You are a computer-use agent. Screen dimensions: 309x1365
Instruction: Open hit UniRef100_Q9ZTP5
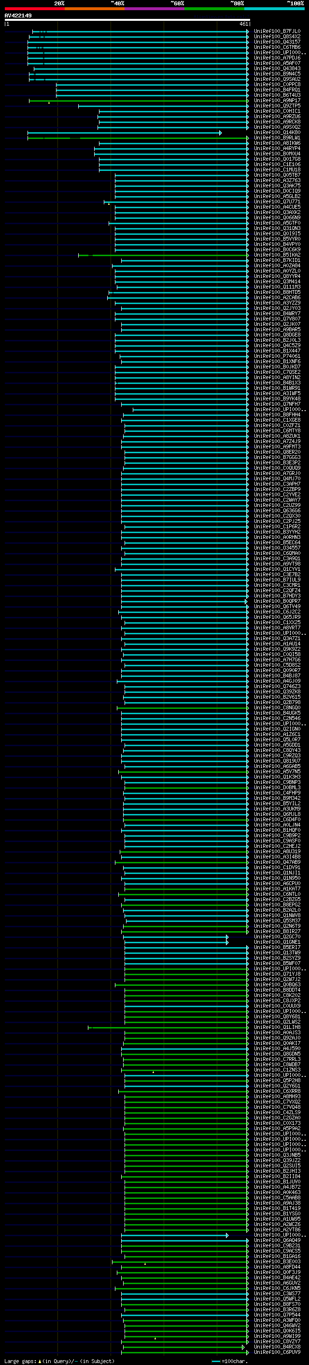[277, 106]
